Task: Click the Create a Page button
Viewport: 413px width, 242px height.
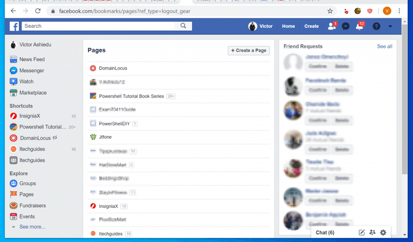Action: (x=249, y=50)
